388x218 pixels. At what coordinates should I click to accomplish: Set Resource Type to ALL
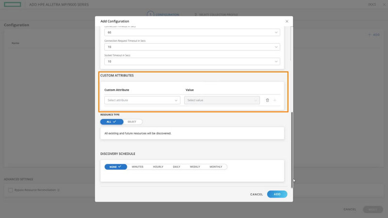click(112, 122)
